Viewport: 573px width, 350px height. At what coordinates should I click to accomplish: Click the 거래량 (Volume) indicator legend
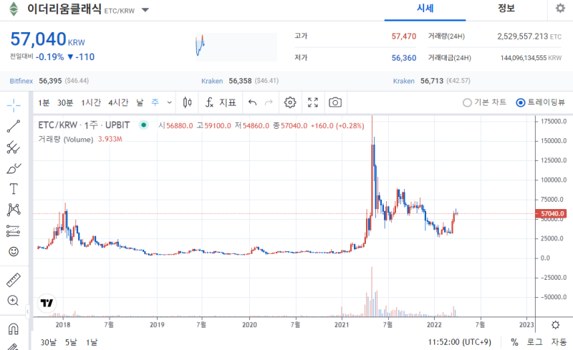66,139
